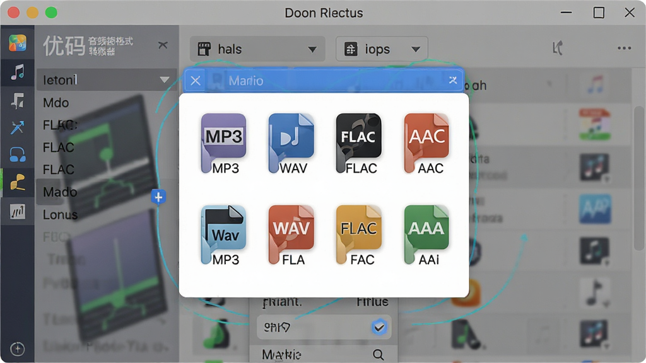Click the small icon opposite the Mario dialog X

point(453,80)
